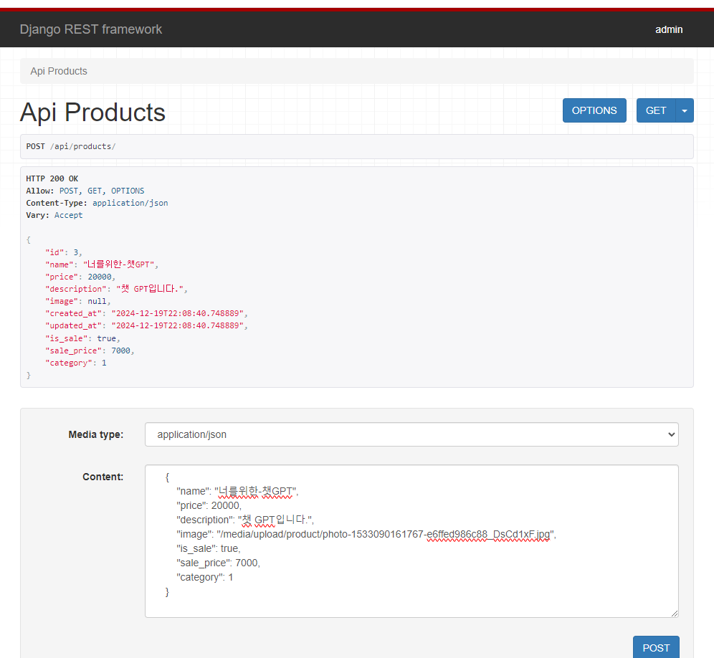Place cursor in textarea "price": 20000 line
The image size is (714, 658).
click(209, 505)
